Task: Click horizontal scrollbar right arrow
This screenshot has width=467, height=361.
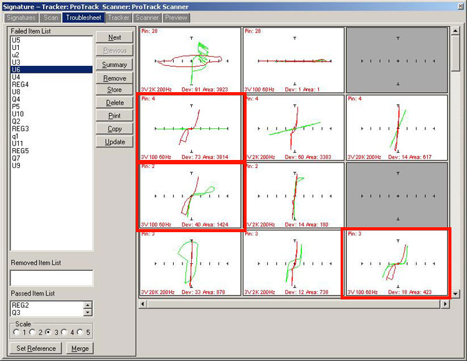Action: (445, 304)
